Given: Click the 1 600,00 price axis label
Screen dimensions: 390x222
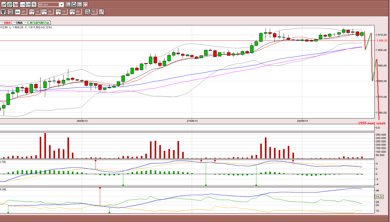Looking at the screenshot, I should pos(382,50).
